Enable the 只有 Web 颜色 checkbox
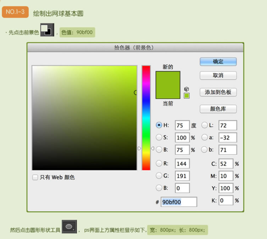The width and height of the screenshot is (267, 239). [x=35, y=177]
